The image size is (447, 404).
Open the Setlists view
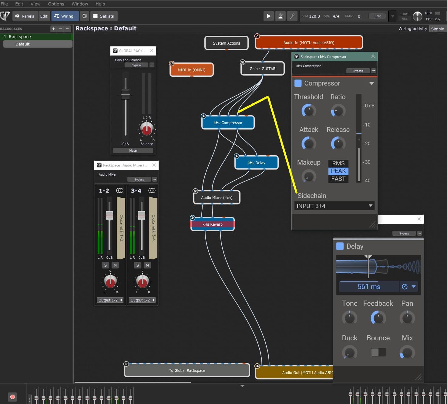coord(104,16)
